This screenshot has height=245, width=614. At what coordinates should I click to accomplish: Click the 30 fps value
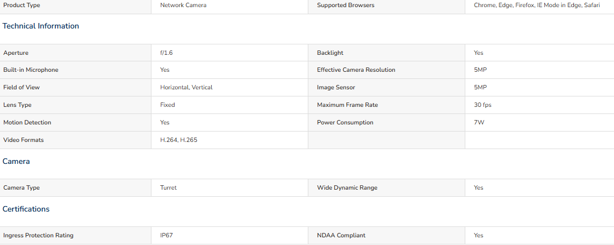pyautogui.click(x=482, y=105)
